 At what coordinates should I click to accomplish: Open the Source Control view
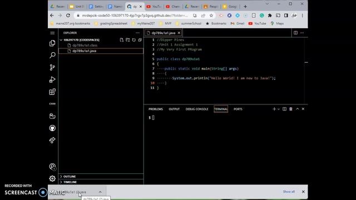tap(52, 67)
